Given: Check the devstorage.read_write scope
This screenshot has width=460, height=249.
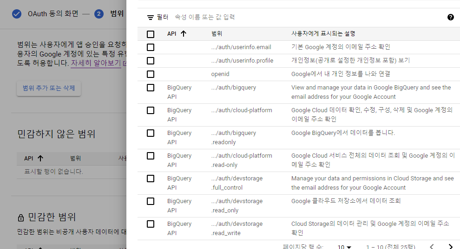Looking at the screenshot, I should (151, 224).
